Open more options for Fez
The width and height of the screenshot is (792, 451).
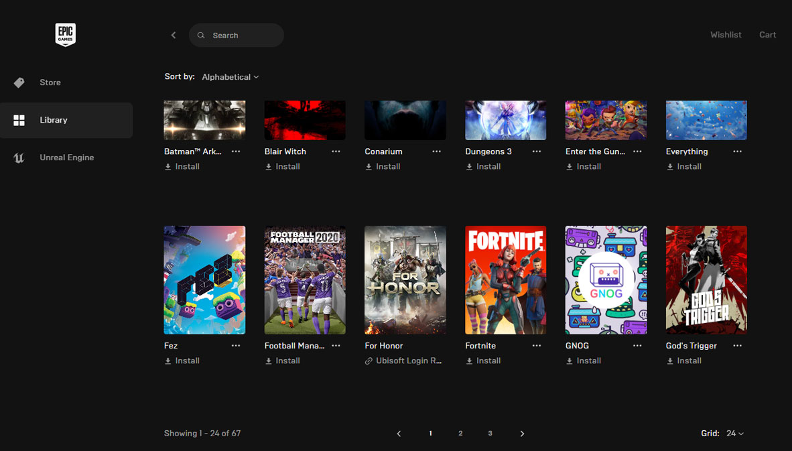tap(236, 346)
